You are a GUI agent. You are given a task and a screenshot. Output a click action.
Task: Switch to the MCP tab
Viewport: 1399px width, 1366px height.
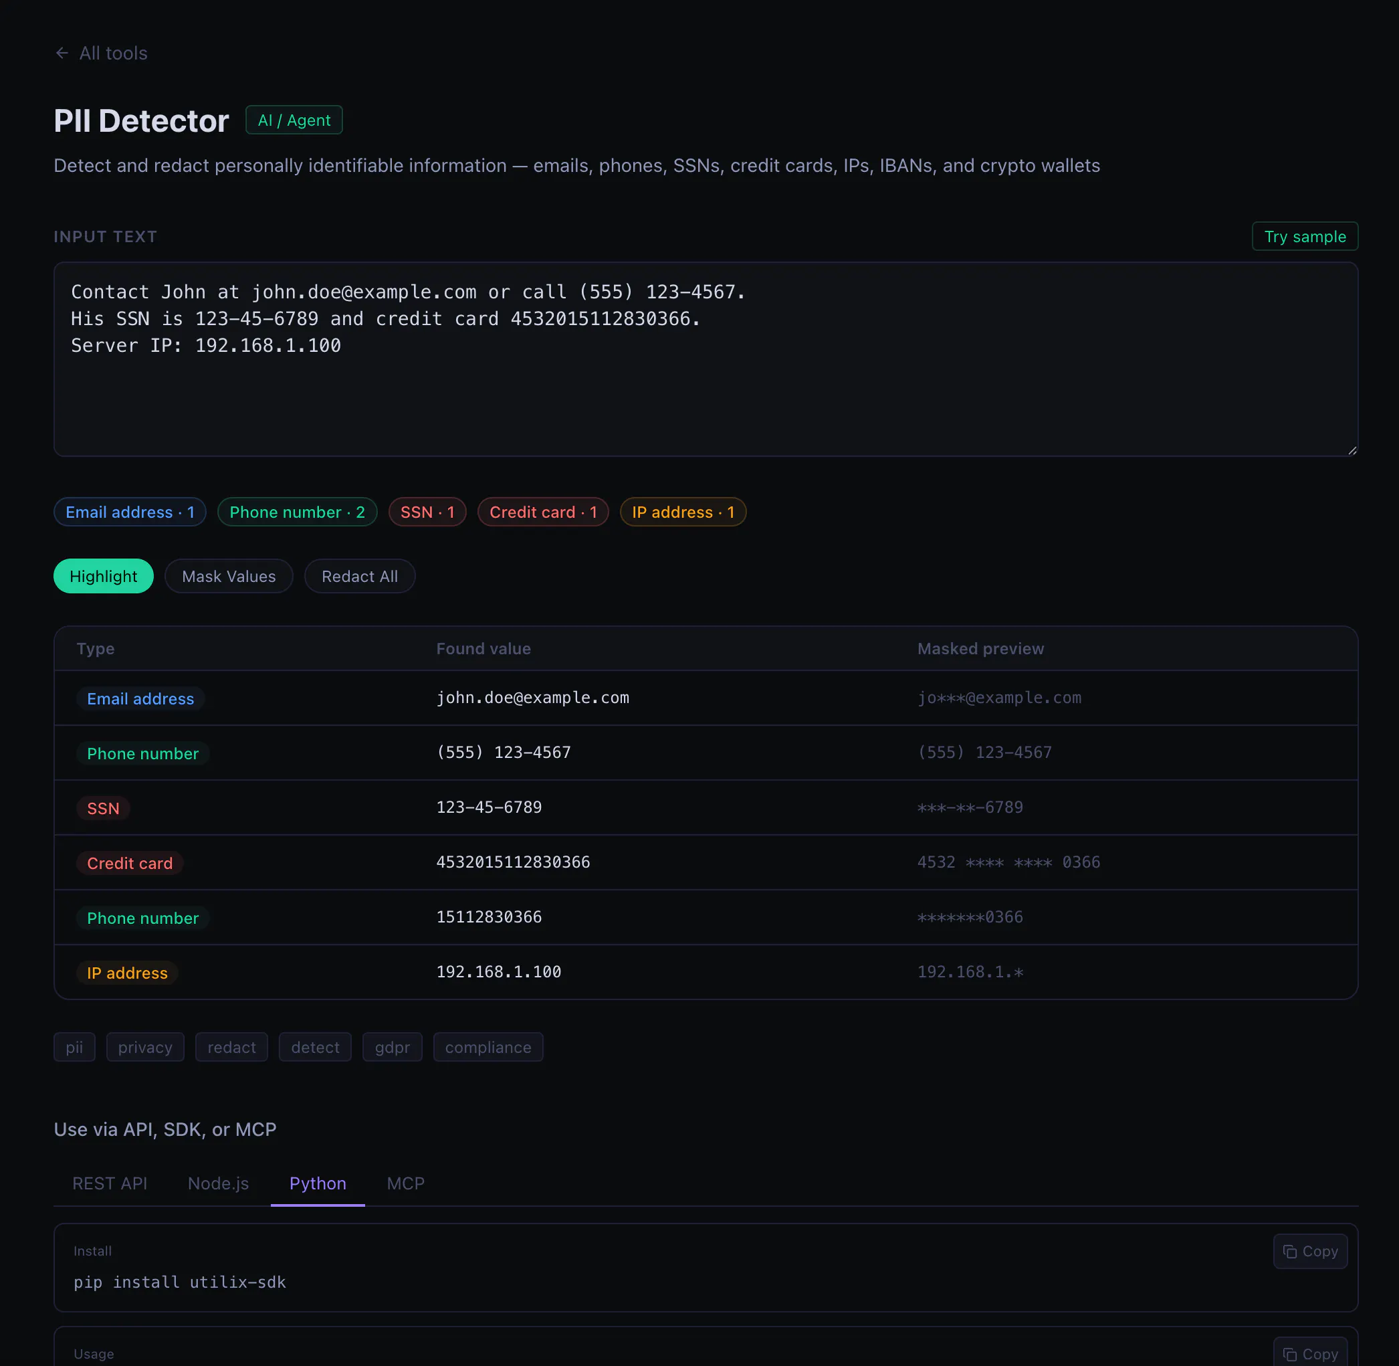click(x=405, y=1183)
